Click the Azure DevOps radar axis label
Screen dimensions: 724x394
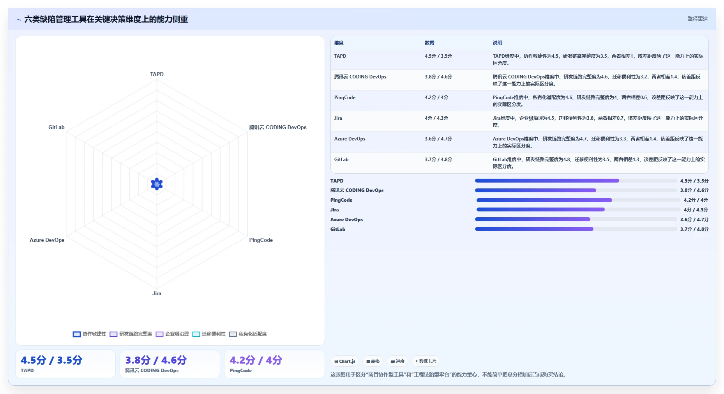click(47, 240)
